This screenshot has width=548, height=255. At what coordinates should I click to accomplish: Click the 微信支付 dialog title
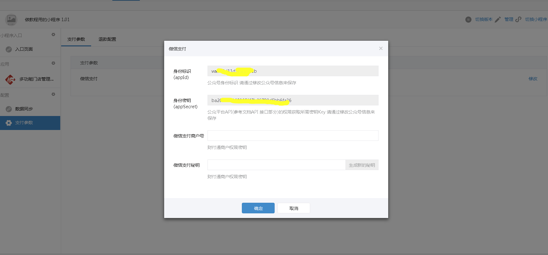click(x=177, y=49)
